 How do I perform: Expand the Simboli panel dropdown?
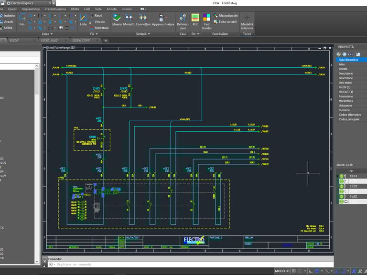(143, 34)
